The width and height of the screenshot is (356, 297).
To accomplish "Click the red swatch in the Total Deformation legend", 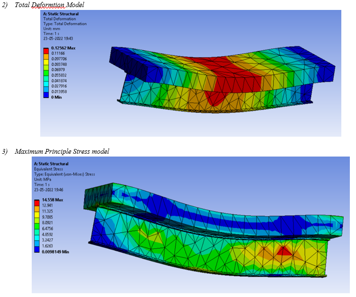I will [46, 51].
